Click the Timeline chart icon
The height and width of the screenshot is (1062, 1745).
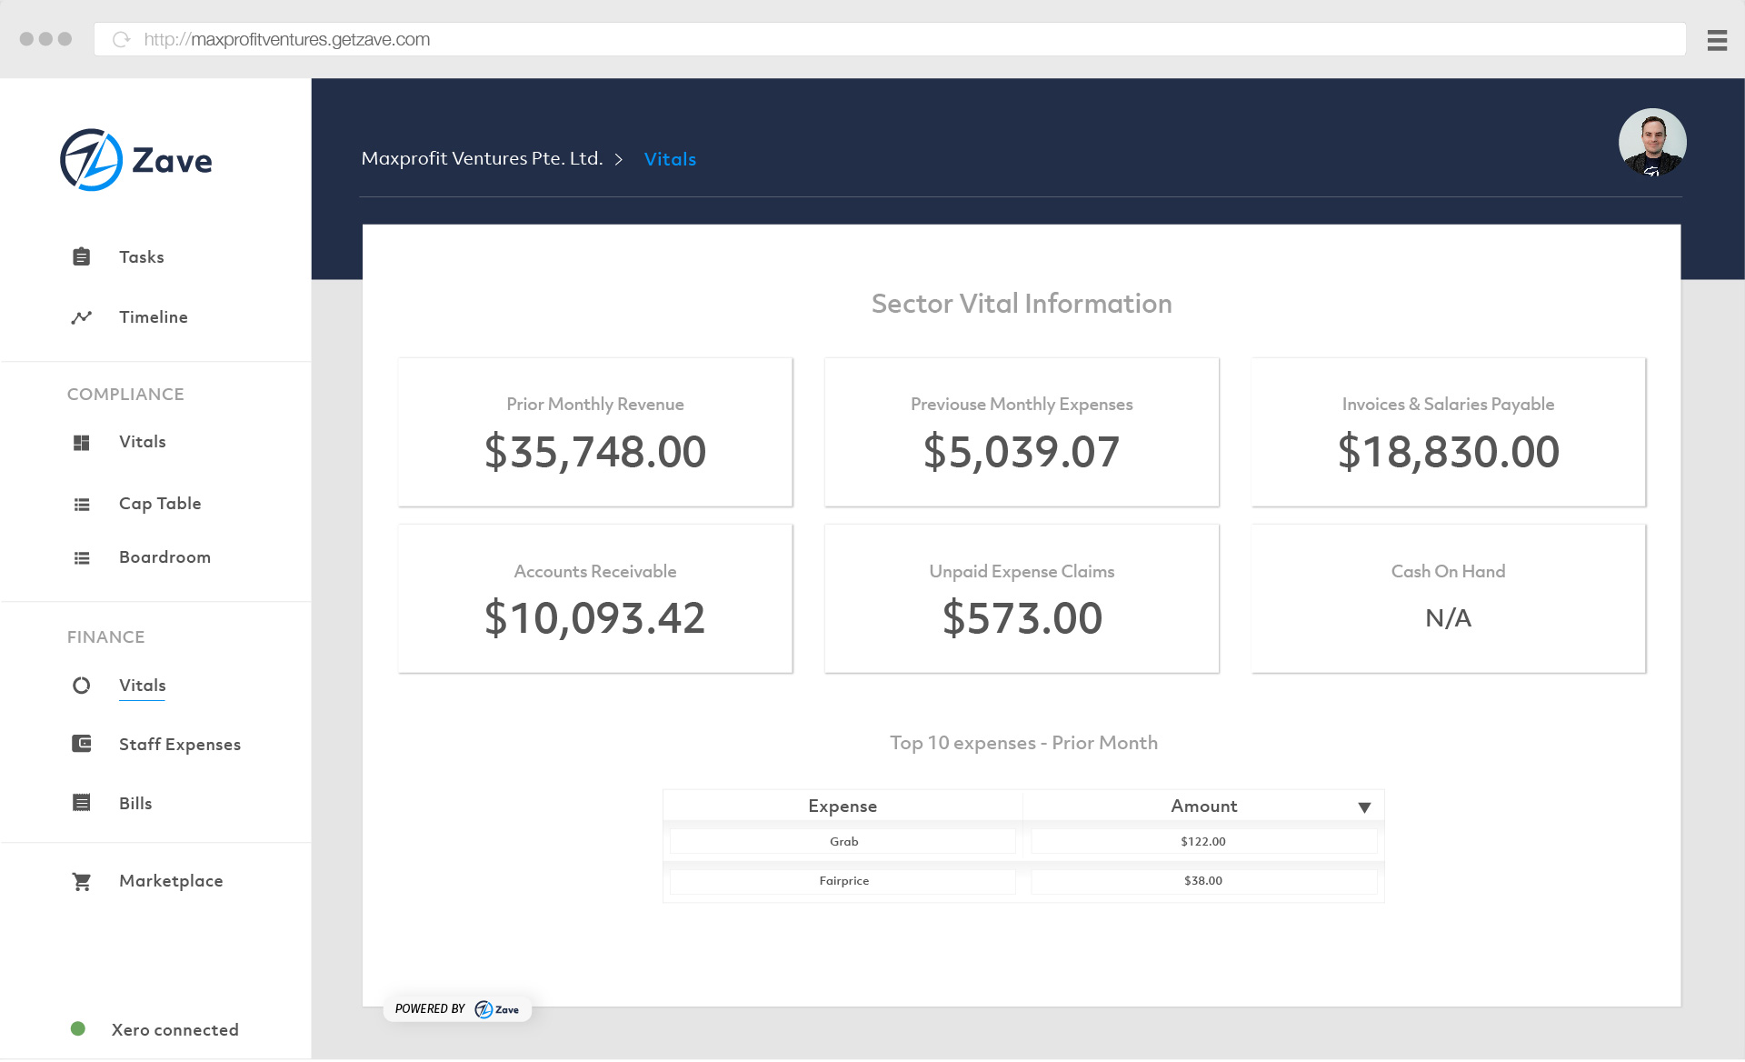click(x=81, y=317)
